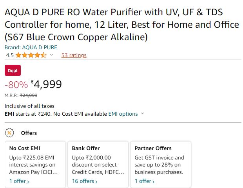Open the Bank Offer card
Image resolution: width=243 pixels, height=188 pixels.
98,165
